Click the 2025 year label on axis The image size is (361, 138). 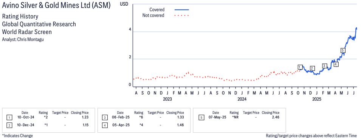click(316, 99)
